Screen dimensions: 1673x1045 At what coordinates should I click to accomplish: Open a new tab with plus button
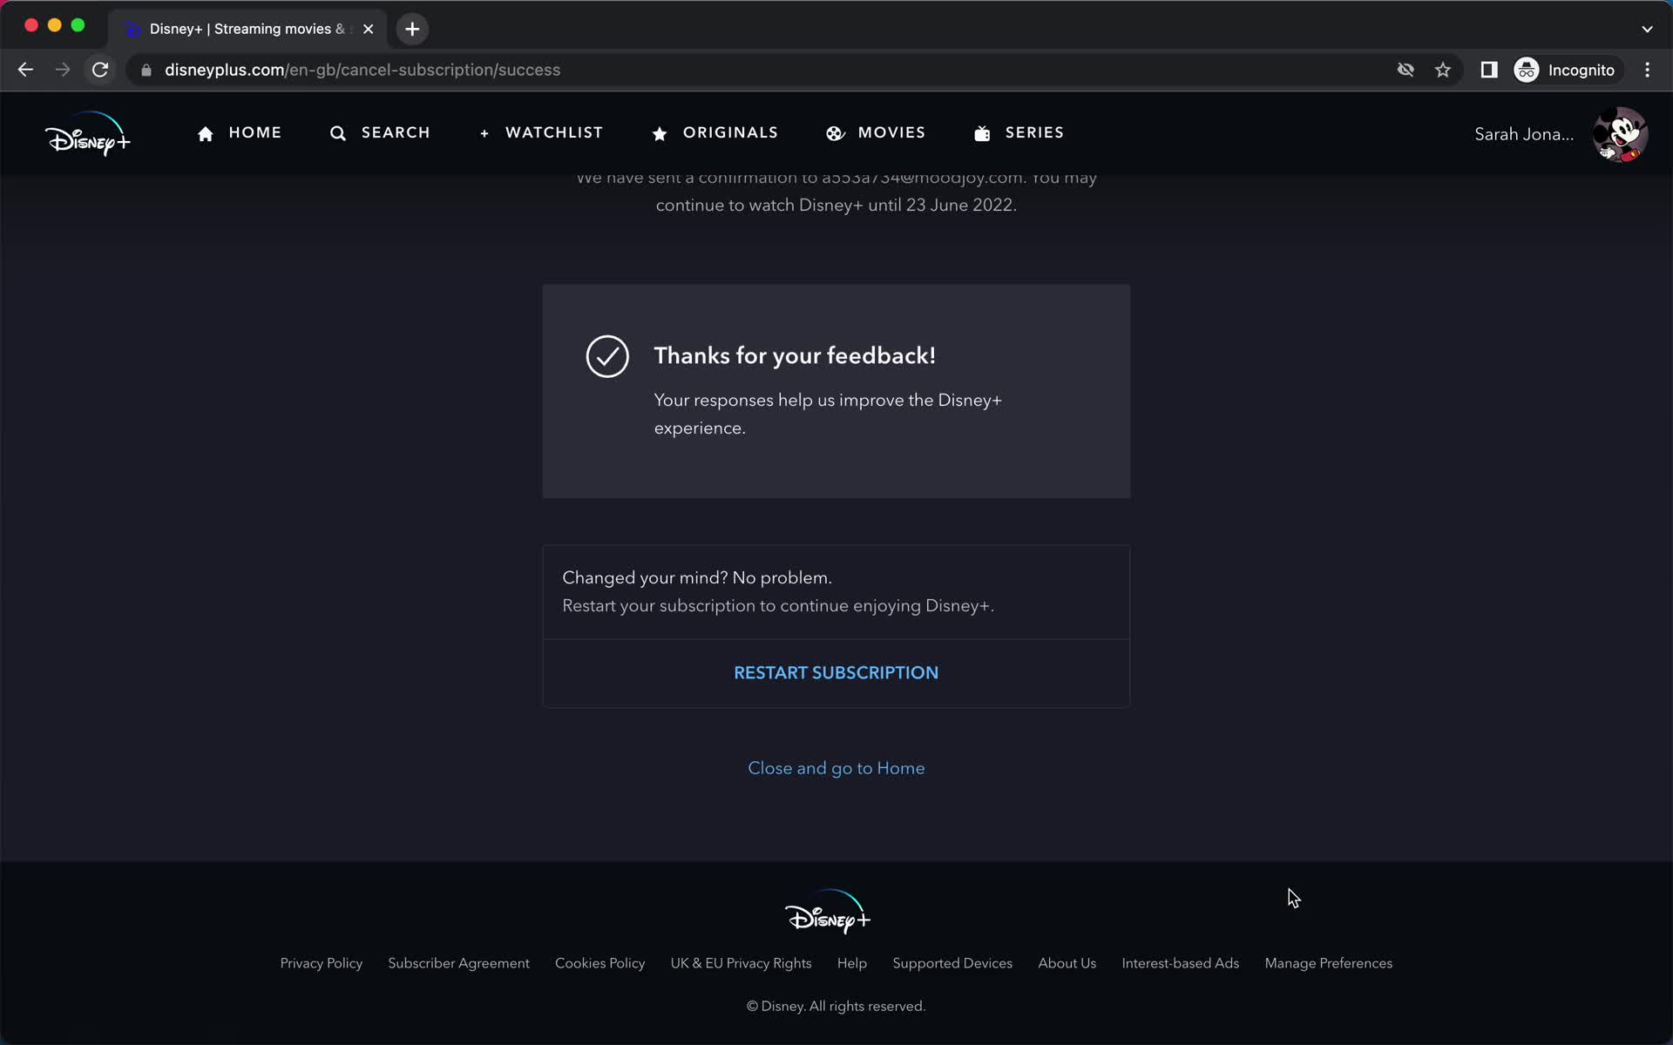click(x=412, y=29)
